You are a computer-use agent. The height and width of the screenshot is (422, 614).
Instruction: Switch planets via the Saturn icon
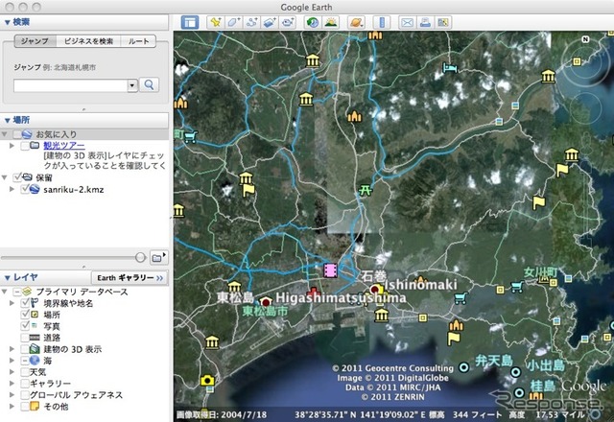tap(356, 22)
